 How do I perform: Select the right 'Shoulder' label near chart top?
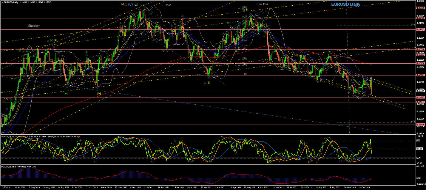pyautogui.click(x=262, y=4)
